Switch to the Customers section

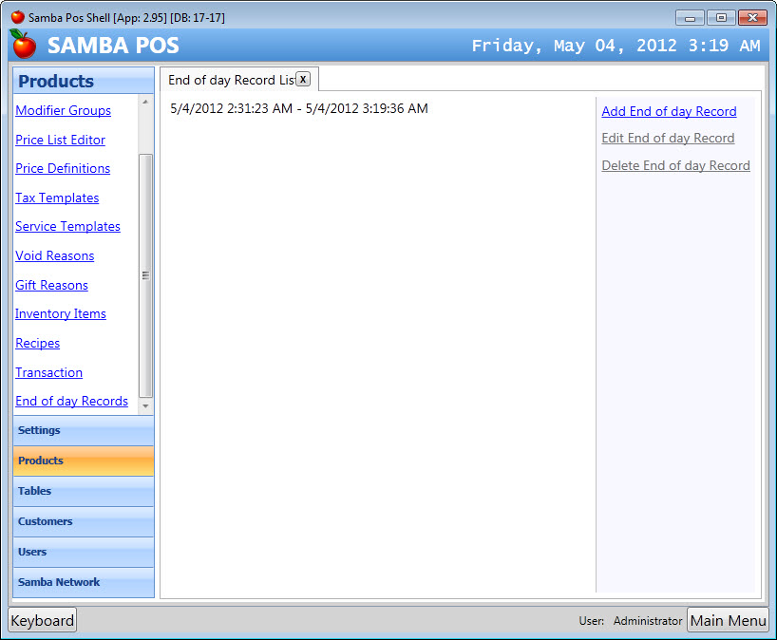[84, 521]
